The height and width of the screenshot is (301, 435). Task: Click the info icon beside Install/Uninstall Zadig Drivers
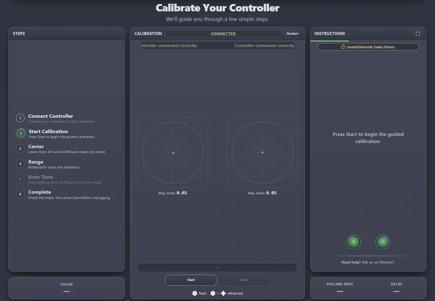pos(343,47)
